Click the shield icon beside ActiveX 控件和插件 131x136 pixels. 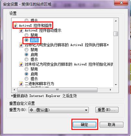[15, 26]
